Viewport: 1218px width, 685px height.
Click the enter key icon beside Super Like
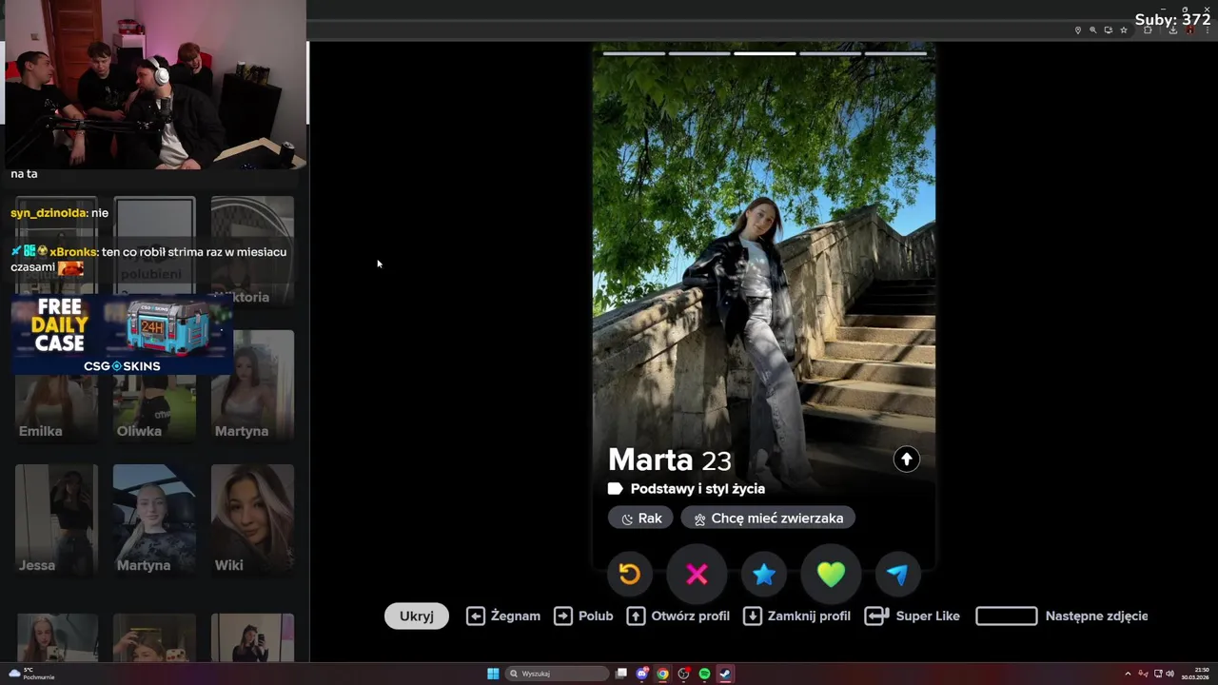point(877,616)
